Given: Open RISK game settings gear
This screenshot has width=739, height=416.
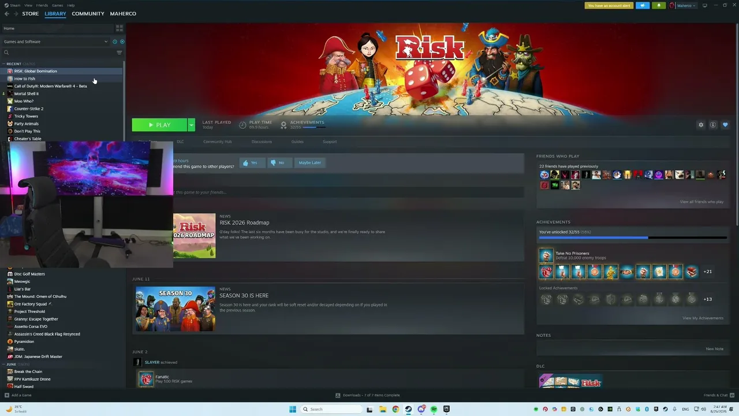Looking at the screenshot, I should click(x=701, y=125).
